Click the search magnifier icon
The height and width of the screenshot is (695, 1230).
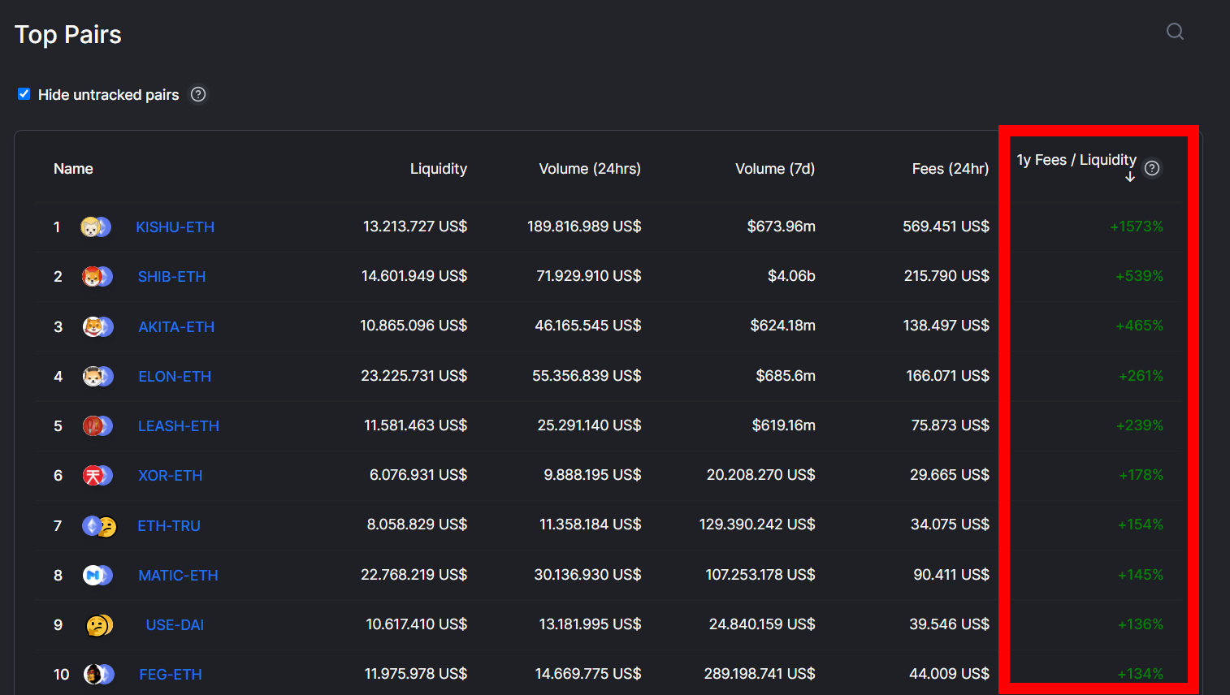tap(1175, 32)
